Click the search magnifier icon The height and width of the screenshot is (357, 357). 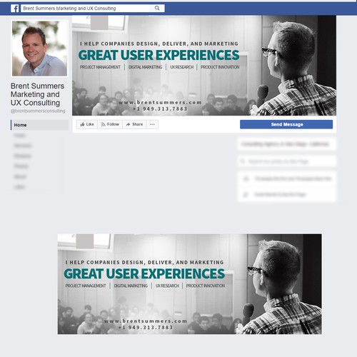point(157,8)
